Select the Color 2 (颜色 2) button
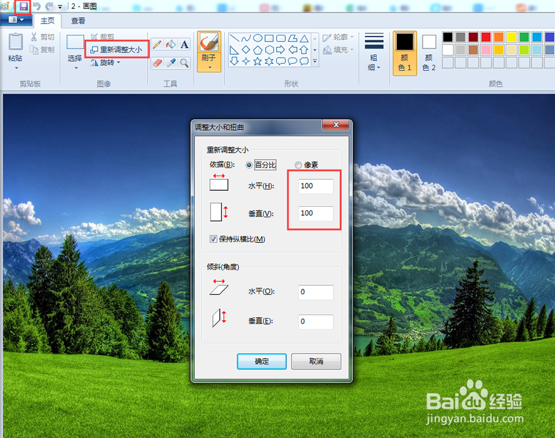Viewport: 555px width, 438px height. [x=429, y=53]
